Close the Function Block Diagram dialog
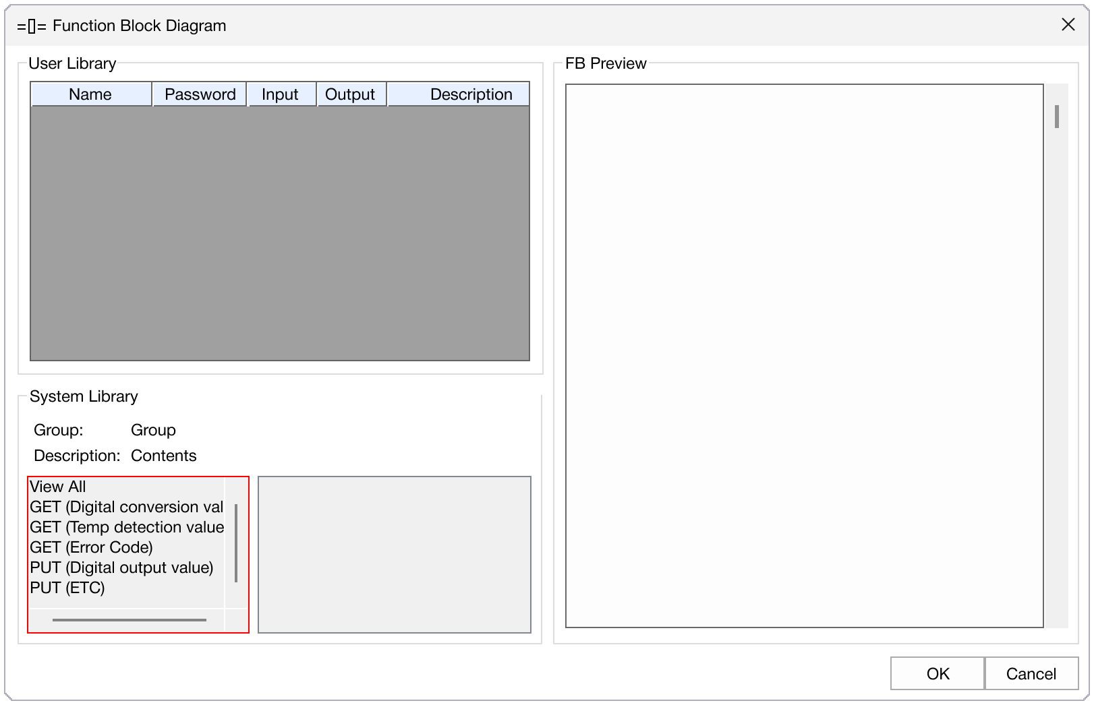1094x705 pixels. [1068, 25]
